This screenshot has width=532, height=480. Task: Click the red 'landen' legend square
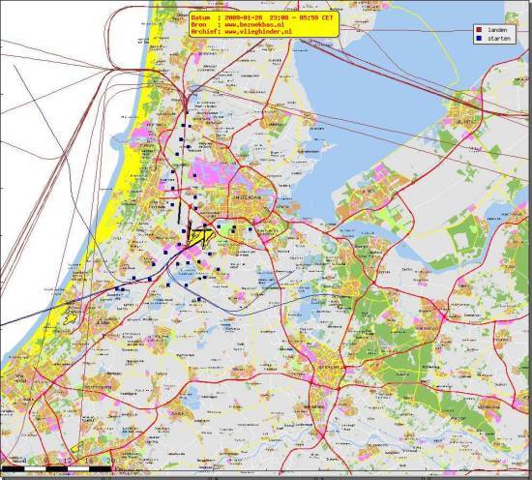click(x=479, y=30)
